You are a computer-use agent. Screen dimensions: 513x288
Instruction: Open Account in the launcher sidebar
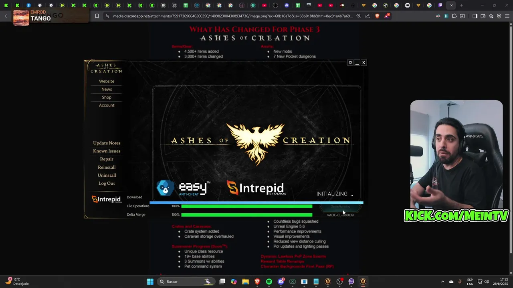click(x=107, y=105)
